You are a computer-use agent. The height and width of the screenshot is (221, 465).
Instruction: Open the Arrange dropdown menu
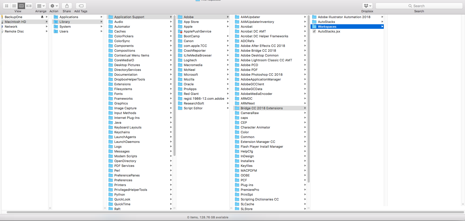coord(41,6)
